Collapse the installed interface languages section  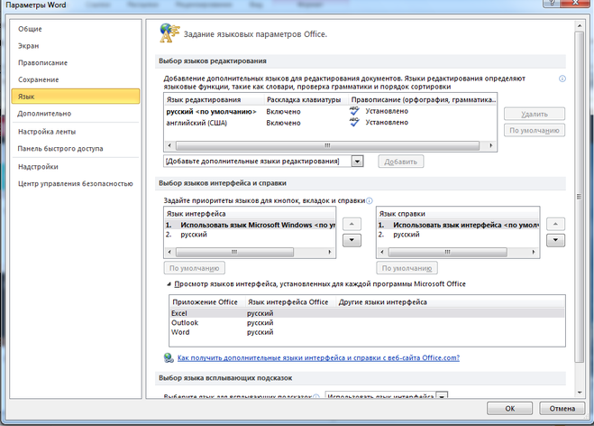tap(169, 285)
